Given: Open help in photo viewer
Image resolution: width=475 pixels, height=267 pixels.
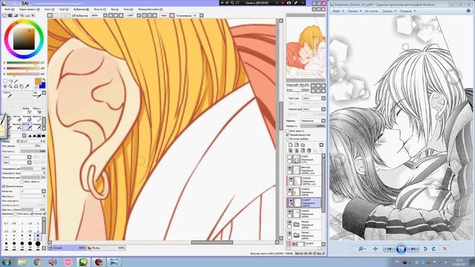Looking at the screenshot, I should click(468, 10).
